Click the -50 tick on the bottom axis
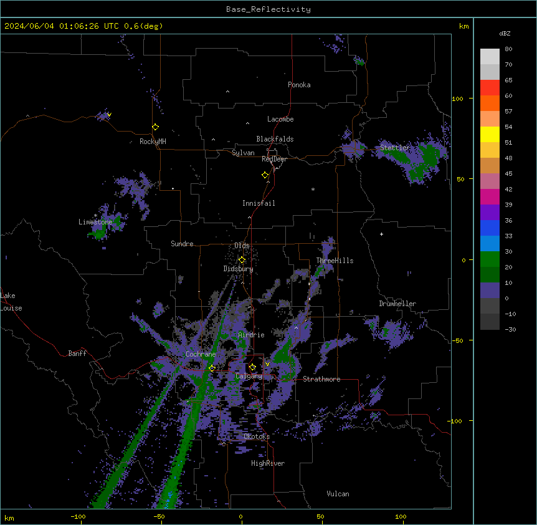The width and height of the screenshot is (537, 525). point(159,516)
